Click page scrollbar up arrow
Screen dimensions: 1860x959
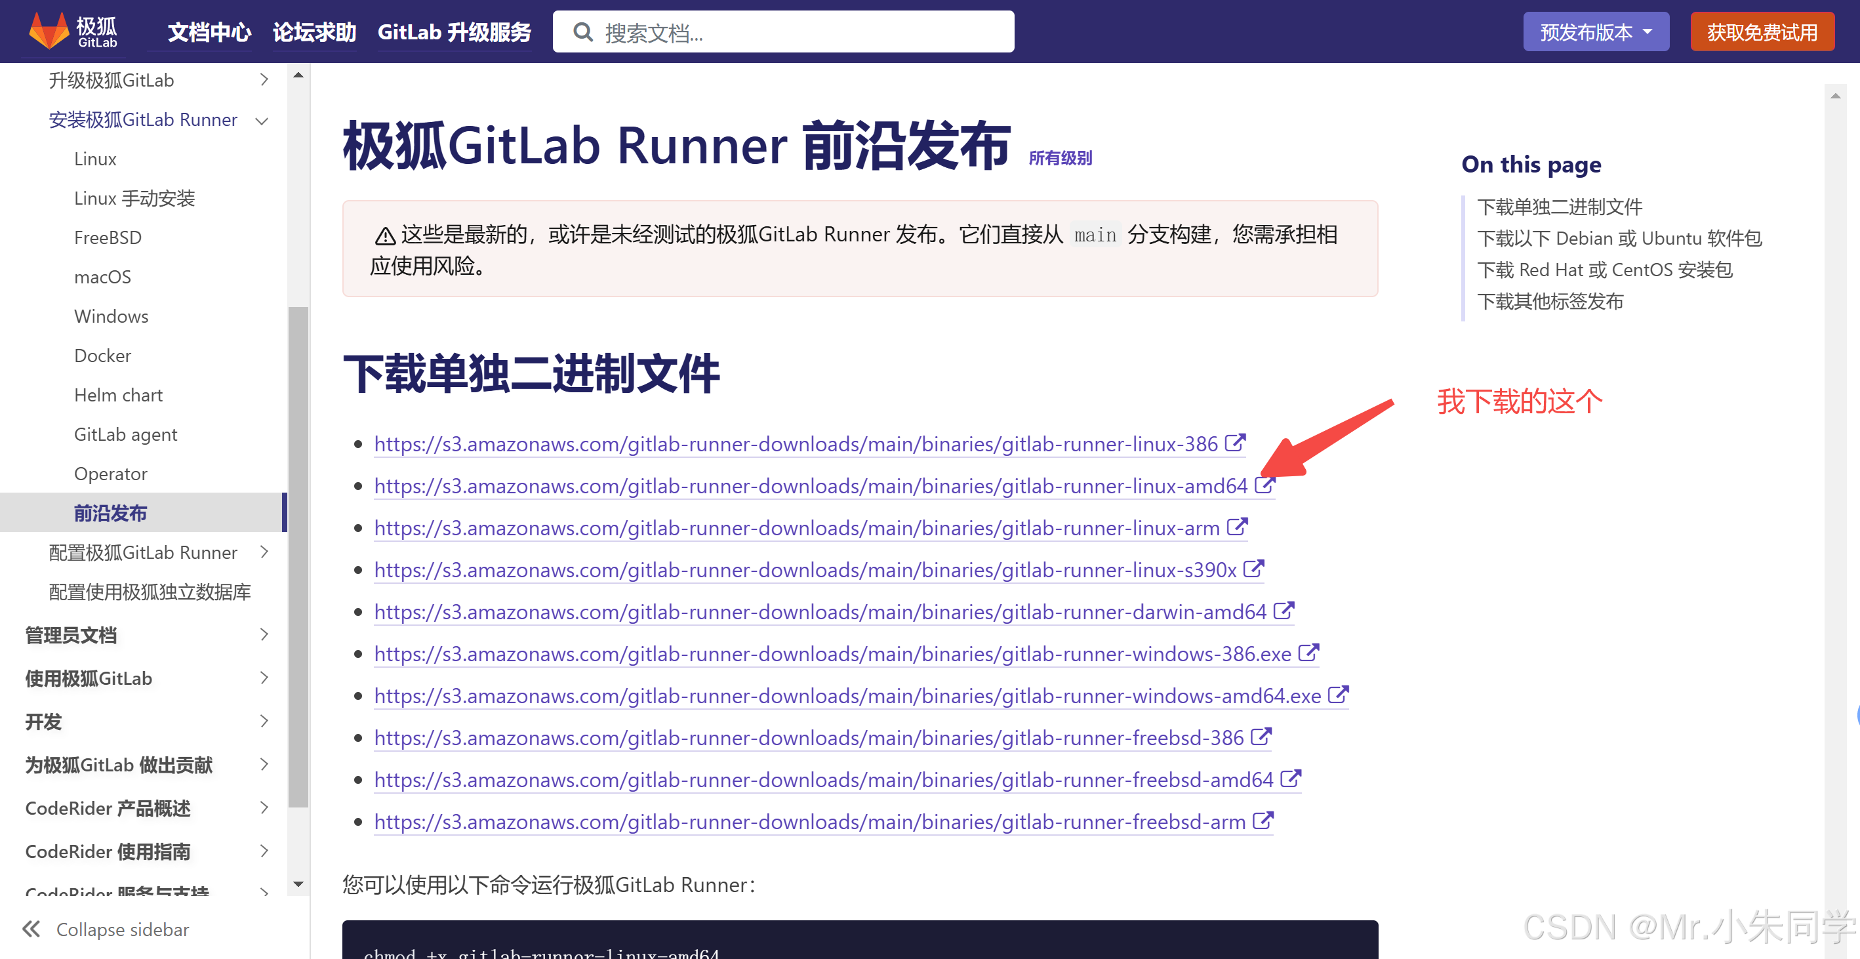(1834, 95)
